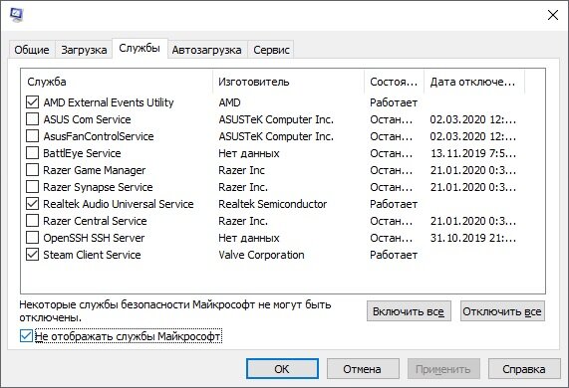Click Работает status of Steam Client Service
Screen dimensions: 569x388
[394, 255]
